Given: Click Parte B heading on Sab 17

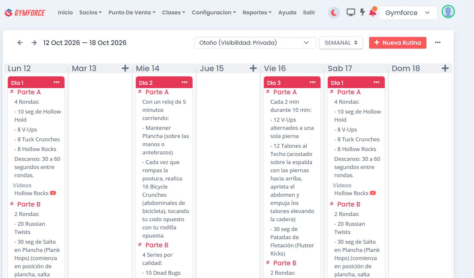Looking at the screenshot, I should (x=349, y=204).
